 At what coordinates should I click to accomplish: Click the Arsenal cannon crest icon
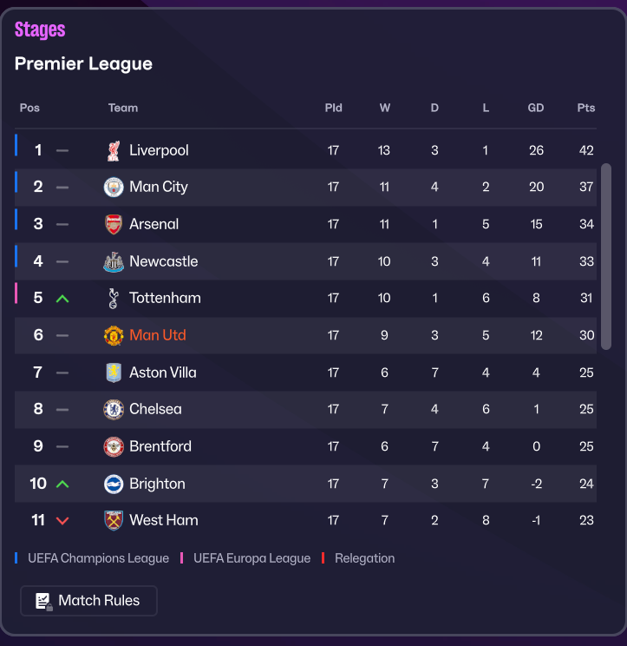click(114, 224)
